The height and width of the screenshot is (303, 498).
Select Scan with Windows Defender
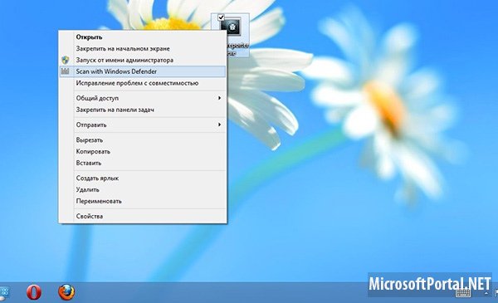pyautogui.click(x=143, y=71)
